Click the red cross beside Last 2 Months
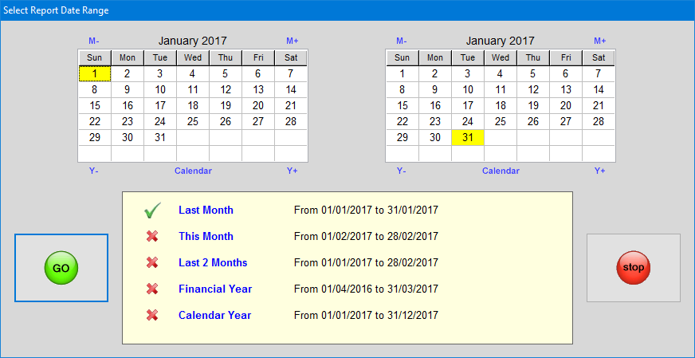The width and height of the screenshot is (695, 358). pyautogui.click(x=152, y=262)
